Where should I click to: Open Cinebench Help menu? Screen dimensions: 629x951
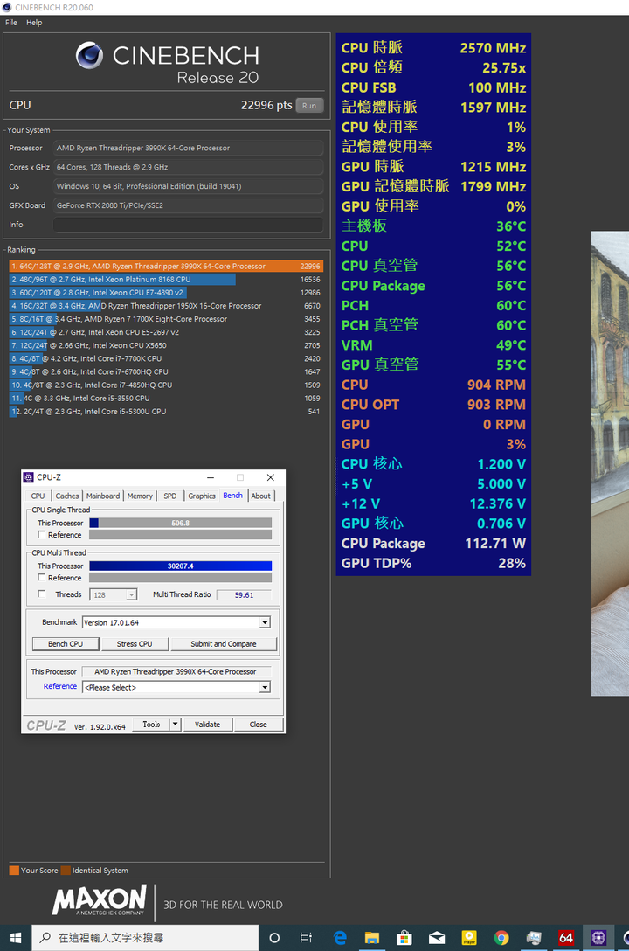34,23
